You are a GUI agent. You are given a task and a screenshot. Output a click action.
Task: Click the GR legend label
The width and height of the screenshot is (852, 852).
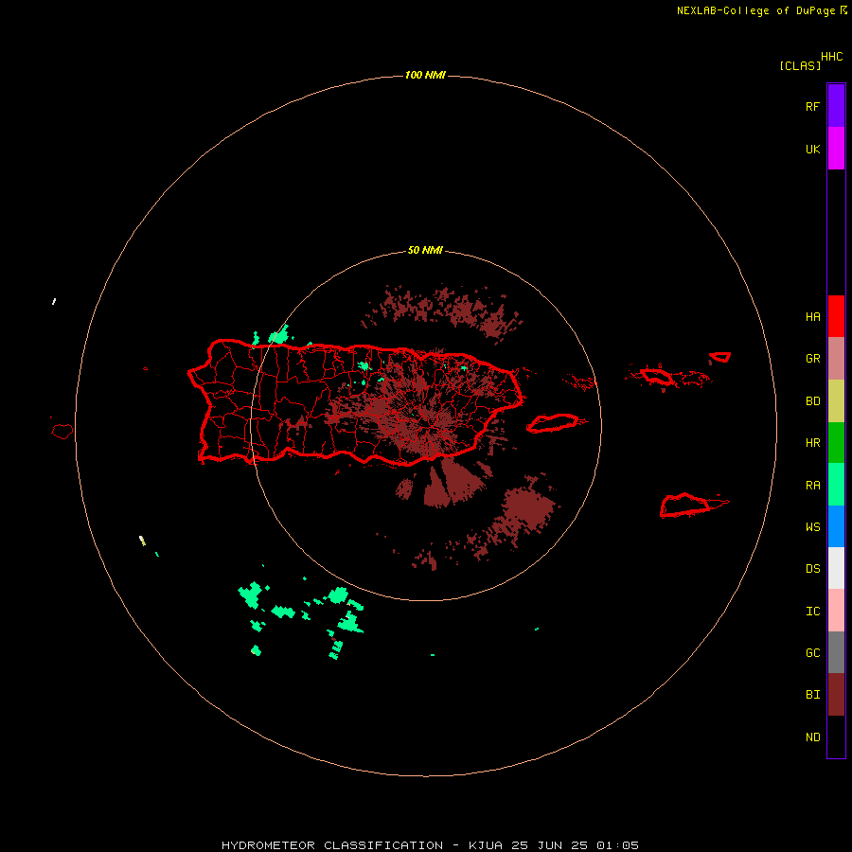click(x=812, y=359)
